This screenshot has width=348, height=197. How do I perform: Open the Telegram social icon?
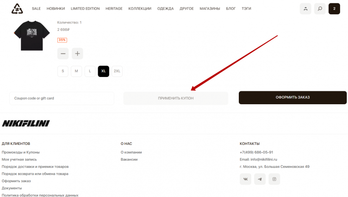coord(260,179)
